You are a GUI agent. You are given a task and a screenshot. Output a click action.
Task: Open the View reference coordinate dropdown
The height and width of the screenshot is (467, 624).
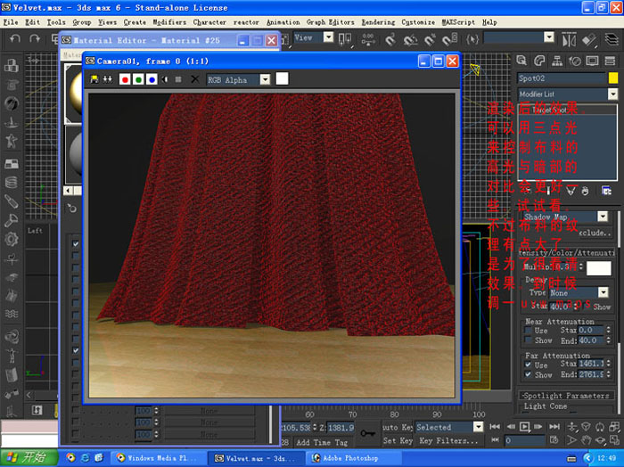[x=328, y=37]
